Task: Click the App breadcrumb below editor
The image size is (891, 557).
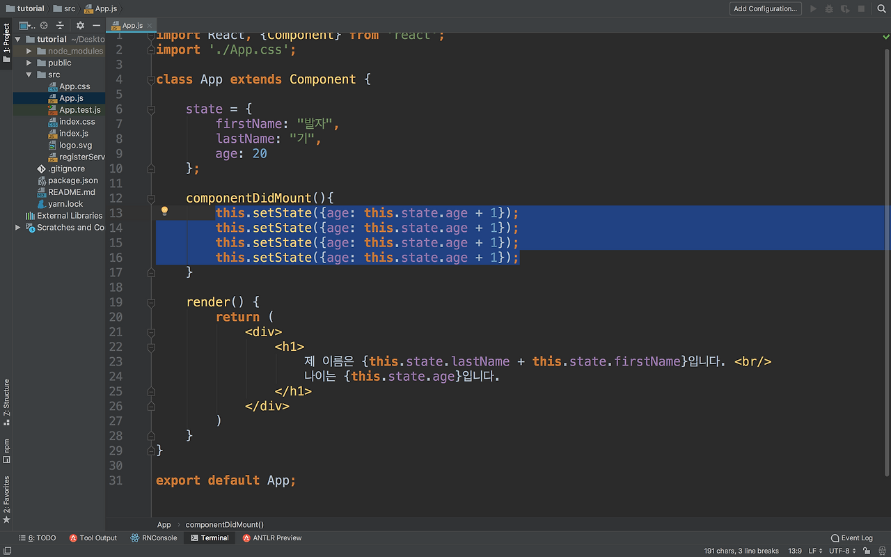Action: click(x=164, y=524)
